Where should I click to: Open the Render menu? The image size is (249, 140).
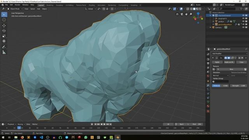point(18,5)
